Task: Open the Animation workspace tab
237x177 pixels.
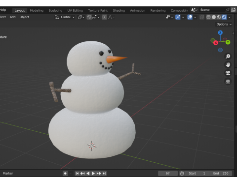Action: pos(138,11)
